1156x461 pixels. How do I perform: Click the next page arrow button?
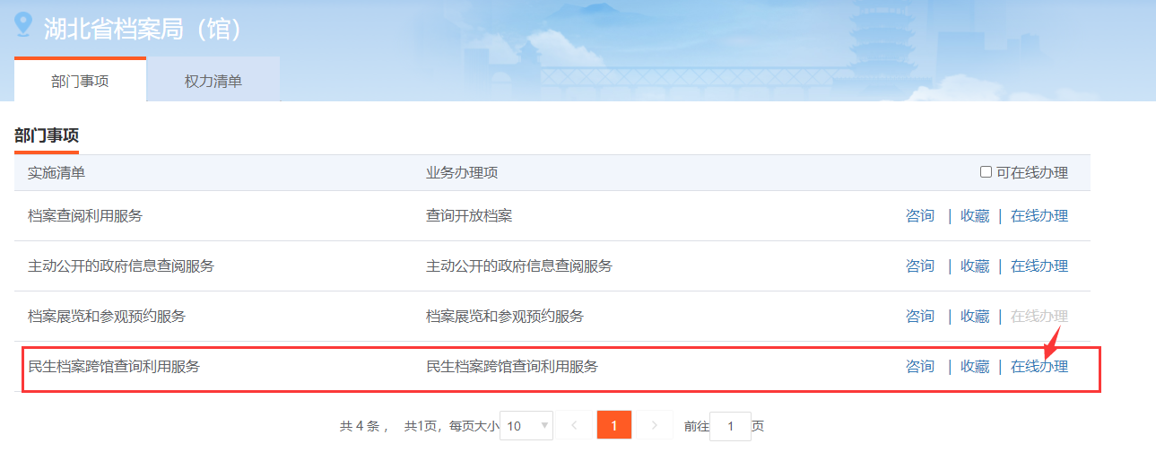coord(655,426)
